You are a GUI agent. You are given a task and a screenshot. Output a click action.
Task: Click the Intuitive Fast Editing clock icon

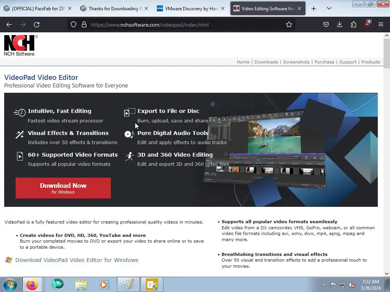point(20,113)
